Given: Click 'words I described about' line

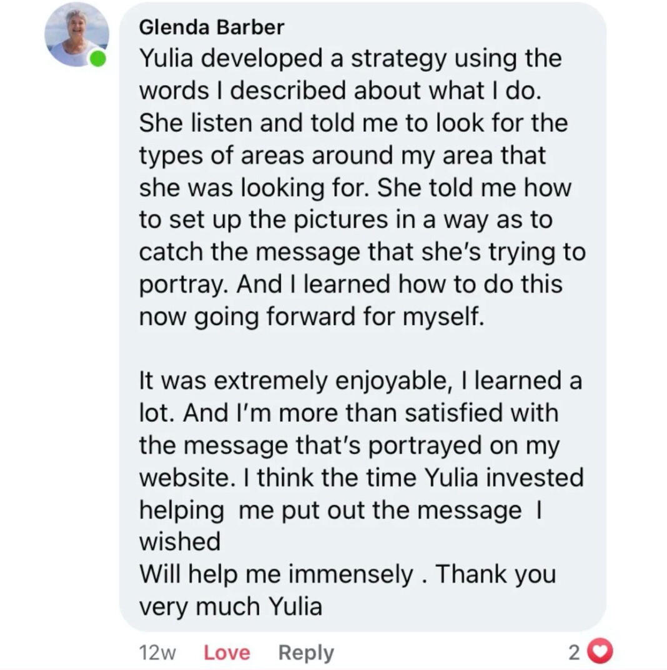Looking at the screenshot, I should click(340, 91).
